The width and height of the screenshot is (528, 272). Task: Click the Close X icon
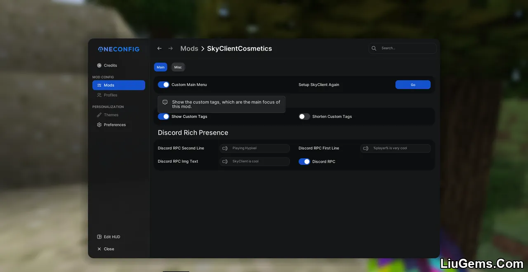point(99,249)
